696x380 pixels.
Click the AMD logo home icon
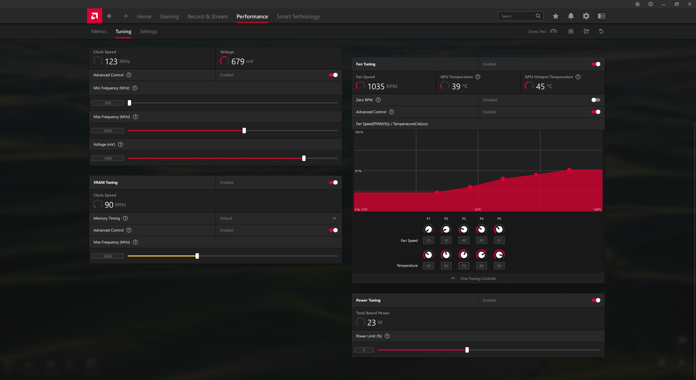[94, 16]
